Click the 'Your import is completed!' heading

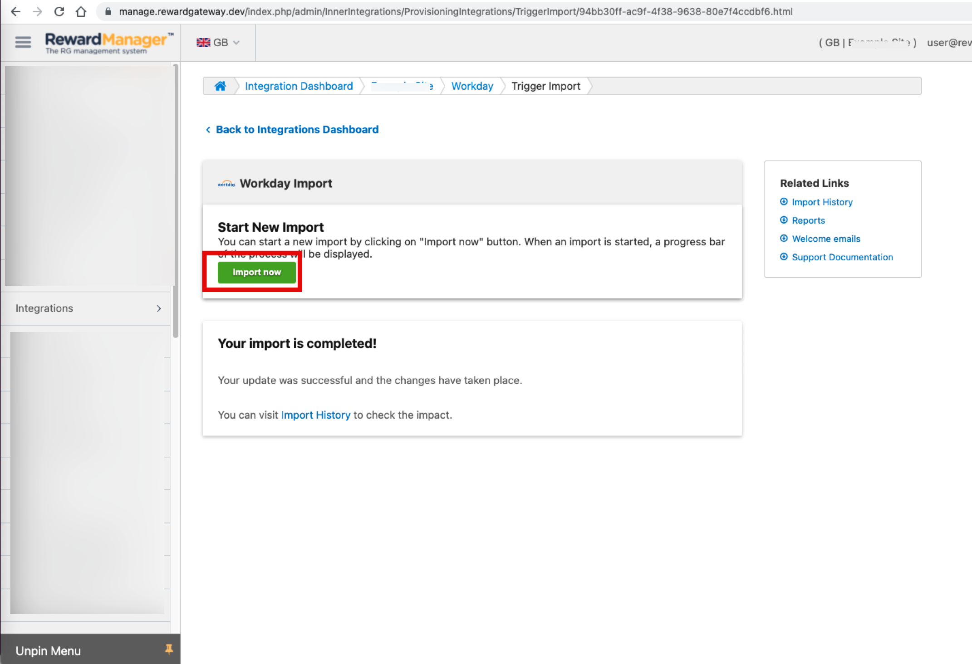click(x=297, y=343)
